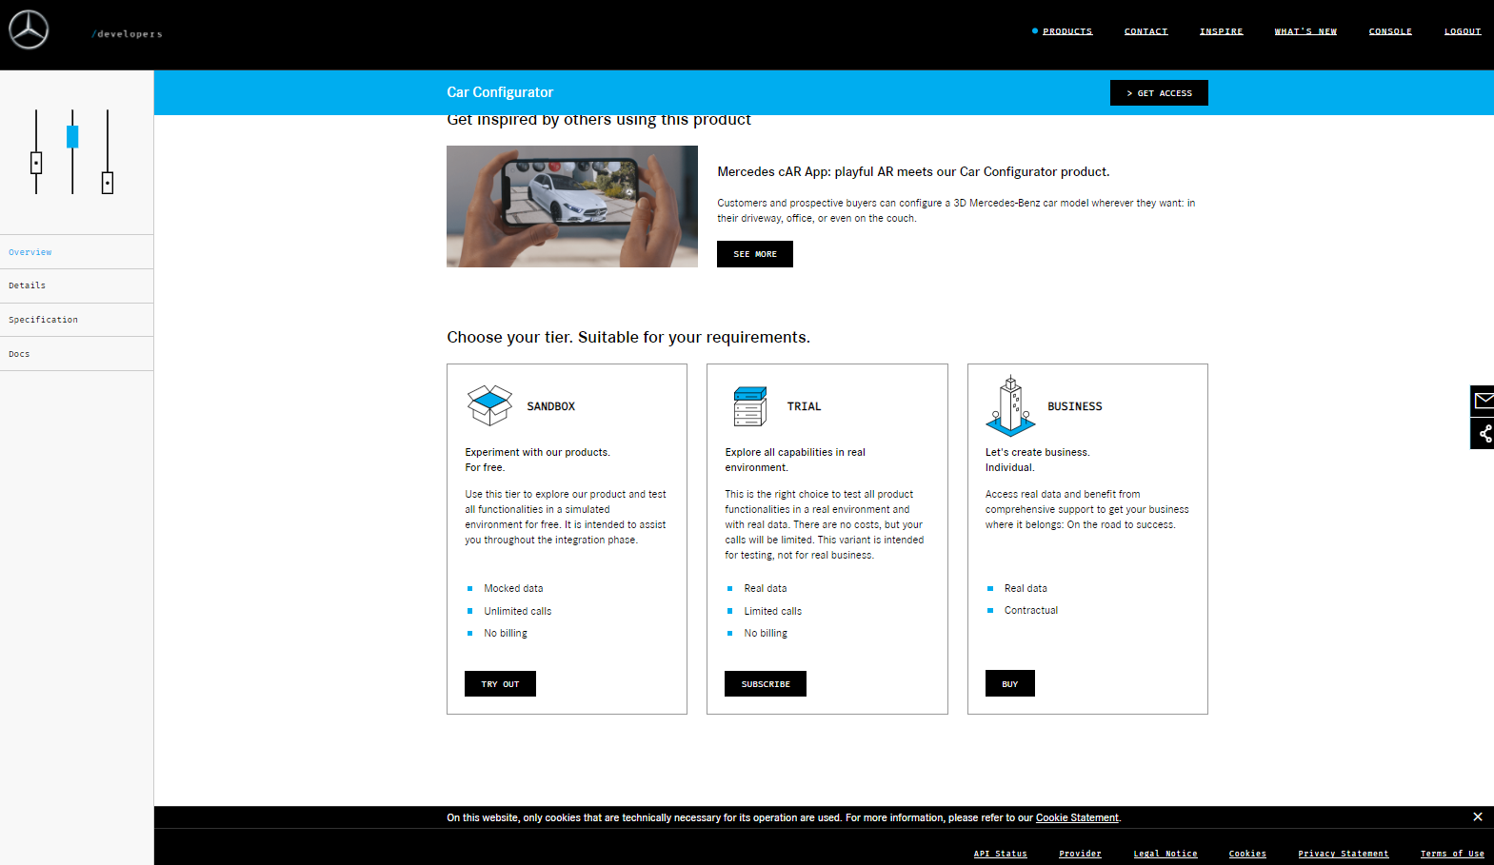The image size is (1494, 865).
Task: Open the Cookie Statement link
Action: coord(1076,817)
